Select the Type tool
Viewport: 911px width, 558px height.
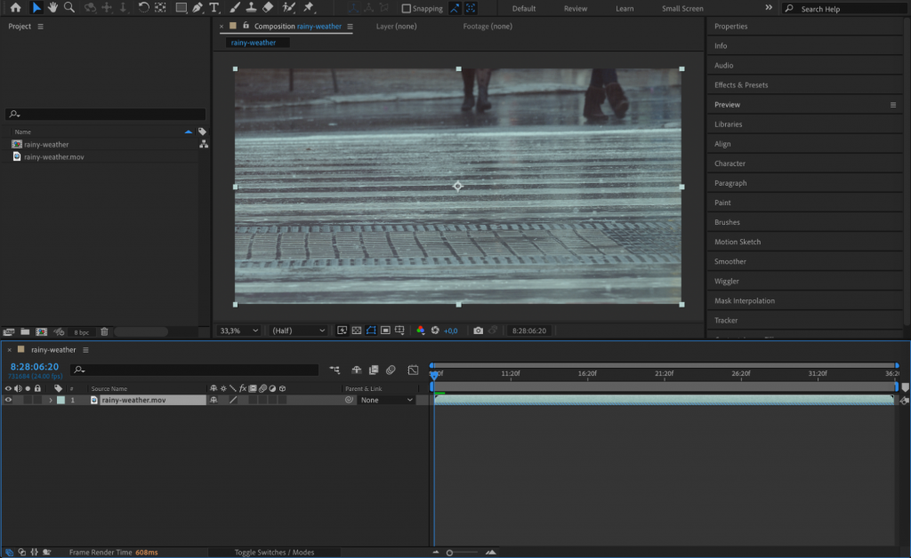tap(214, 8)
